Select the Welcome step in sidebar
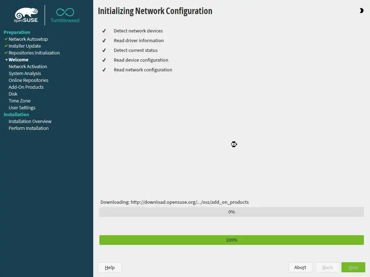The image size is (370, 277). coord(18,60)
